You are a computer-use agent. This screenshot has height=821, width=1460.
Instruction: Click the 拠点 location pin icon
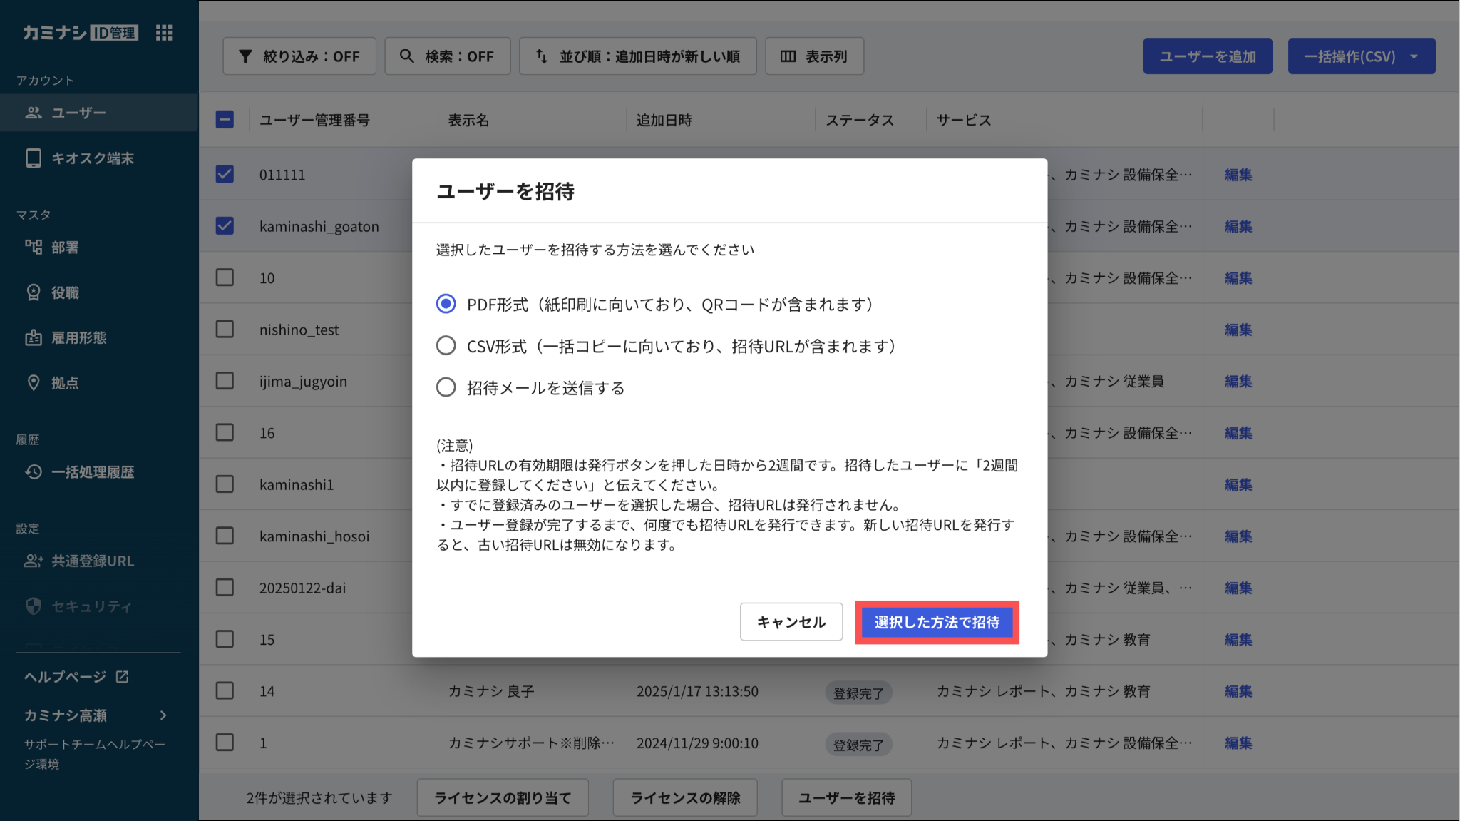(x=34, y=383)
